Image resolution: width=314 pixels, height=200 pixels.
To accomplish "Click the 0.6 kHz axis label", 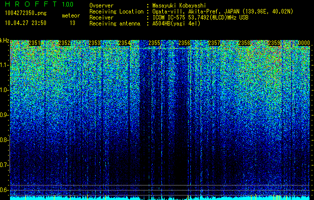I will pos(4,190).
